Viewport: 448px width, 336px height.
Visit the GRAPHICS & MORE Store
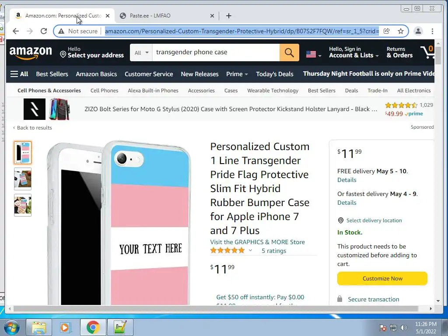257,242
